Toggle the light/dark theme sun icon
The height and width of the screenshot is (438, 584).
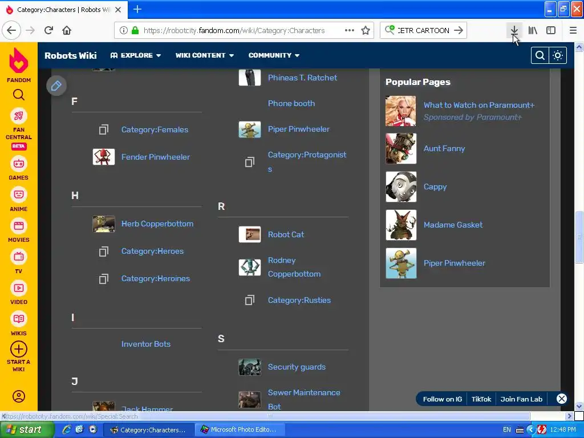click(x=558, y=55)
